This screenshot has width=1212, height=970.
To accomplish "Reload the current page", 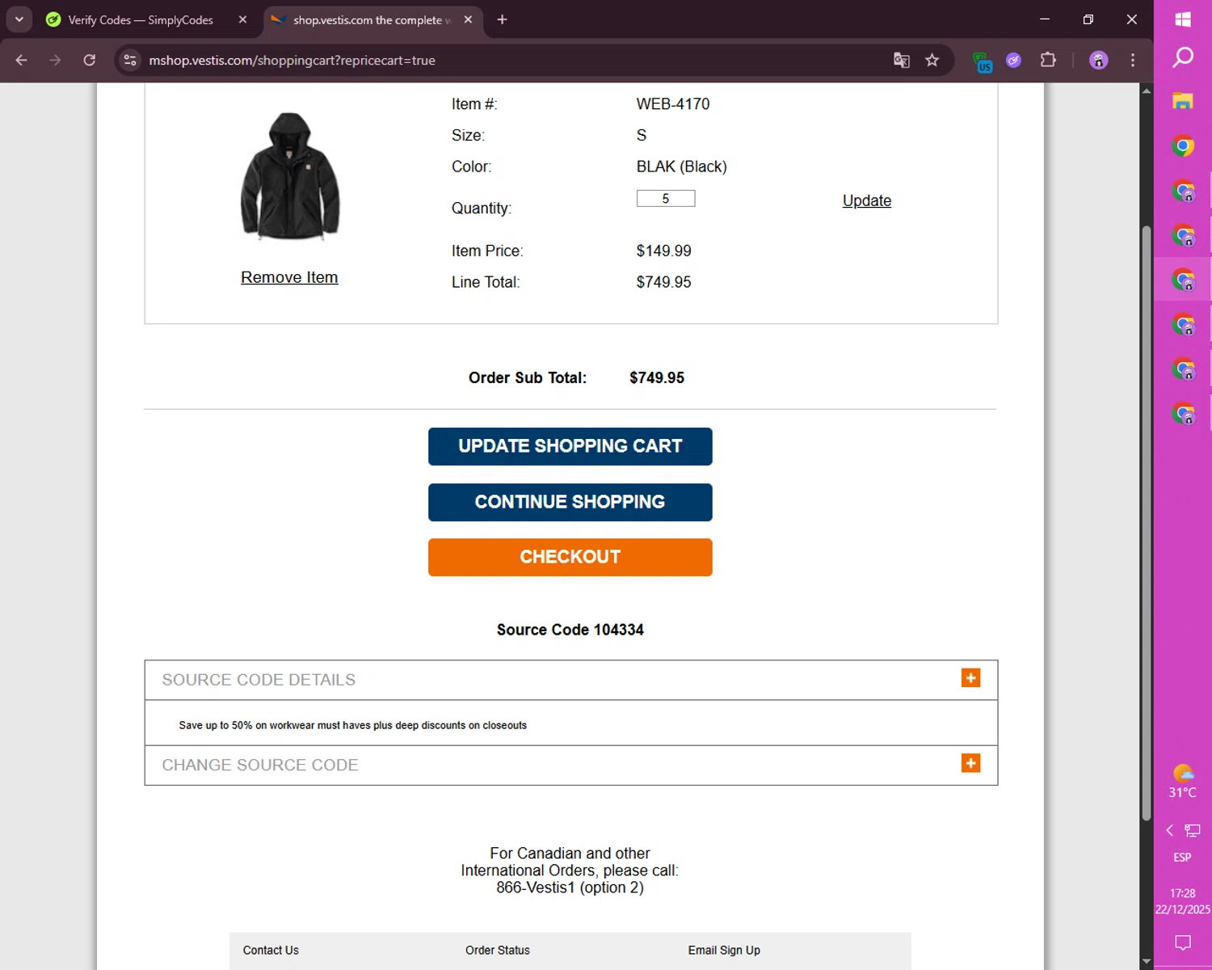I will 90,60.
